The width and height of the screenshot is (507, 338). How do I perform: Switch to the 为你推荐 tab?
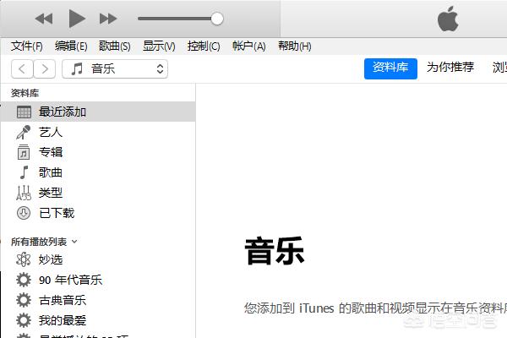click(x=450, y=68)
